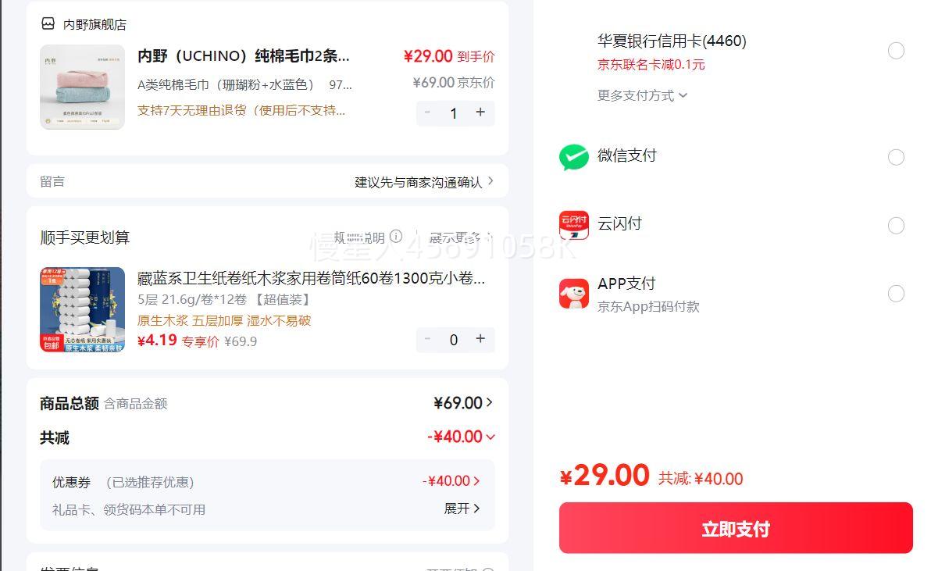Choose the 云闪付 payment radio option

click(x=896, y=226)
